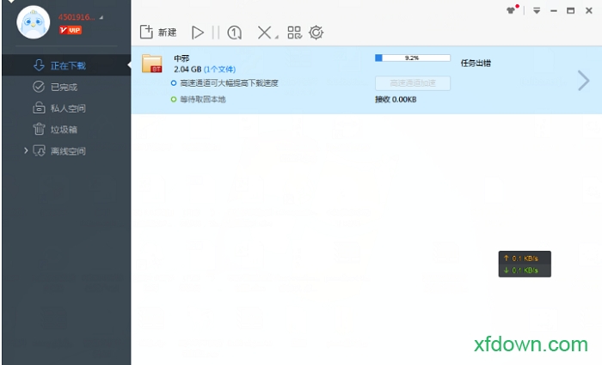Viewport: 602px width, 365px height.
Task: Start the selected download with play icon
Action: pyautogui.click(x=198, y=33)
